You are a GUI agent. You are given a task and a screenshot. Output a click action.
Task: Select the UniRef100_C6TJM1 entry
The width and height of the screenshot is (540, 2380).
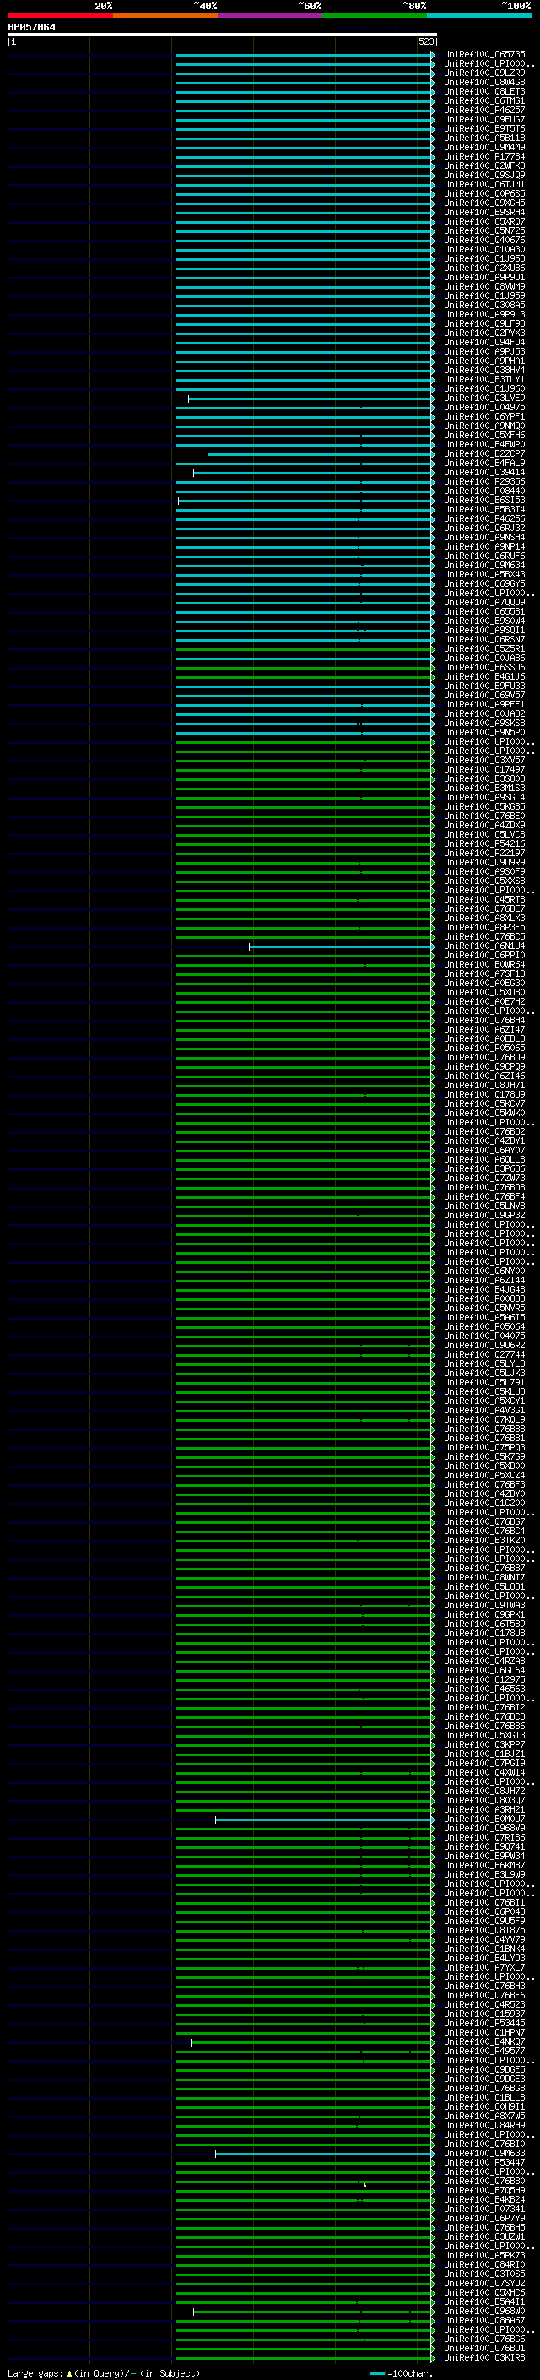(484, 184)
